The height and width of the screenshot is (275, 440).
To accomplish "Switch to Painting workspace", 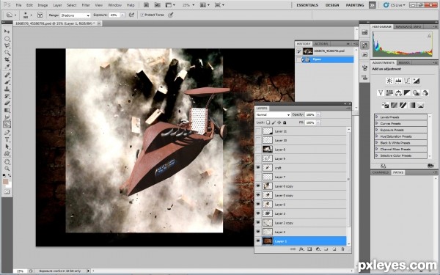I will coord(355,5).
